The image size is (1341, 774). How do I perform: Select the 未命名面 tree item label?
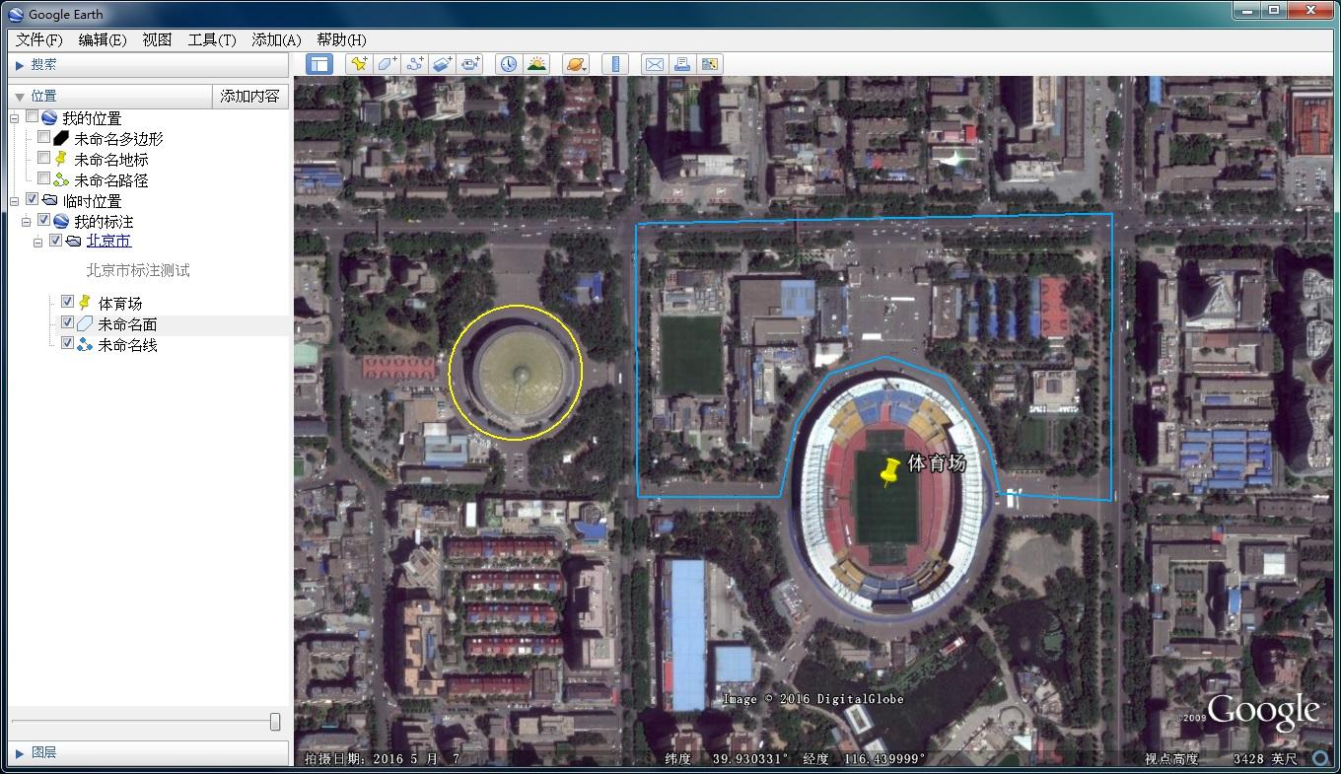(x=127, y=324)
